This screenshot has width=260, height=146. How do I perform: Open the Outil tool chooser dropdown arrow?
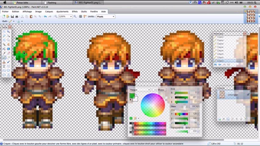click(14, 21)
